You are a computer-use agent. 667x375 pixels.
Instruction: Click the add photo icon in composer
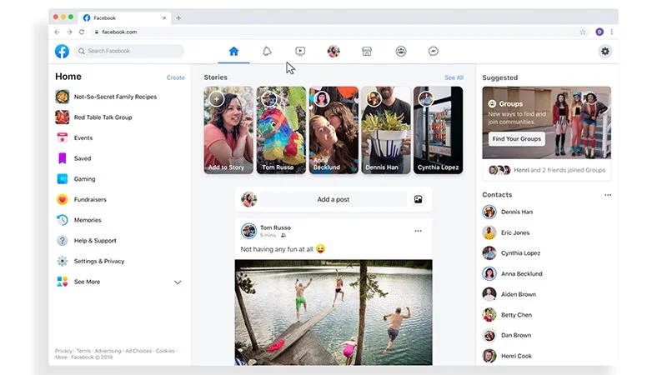(419, 199)
